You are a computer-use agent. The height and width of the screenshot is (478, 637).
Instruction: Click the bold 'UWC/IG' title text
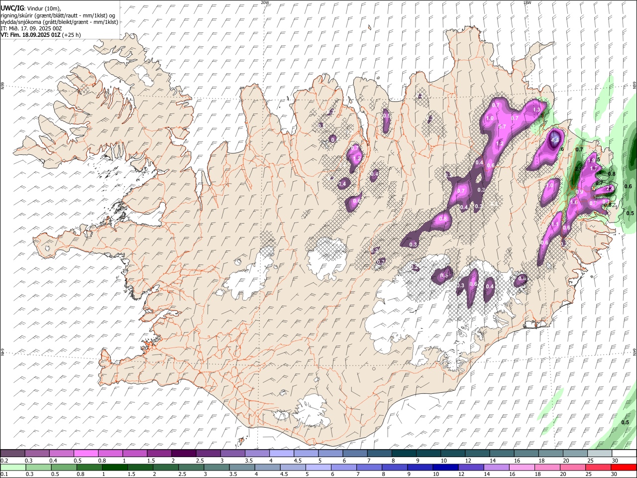[12, 8]
